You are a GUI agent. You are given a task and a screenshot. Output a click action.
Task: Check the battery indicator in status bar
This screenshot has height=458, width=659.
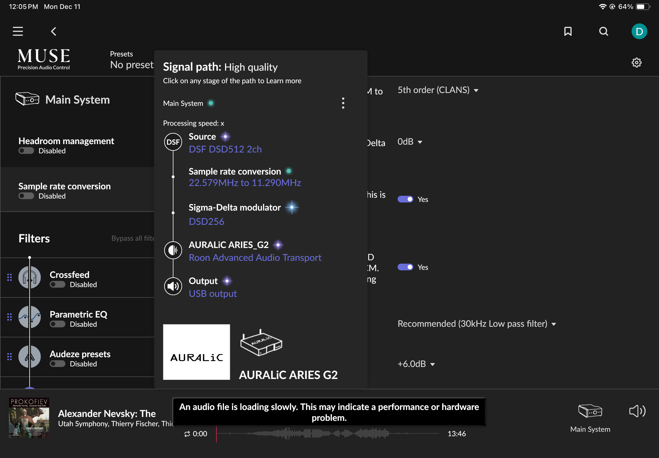click(643, 6)
